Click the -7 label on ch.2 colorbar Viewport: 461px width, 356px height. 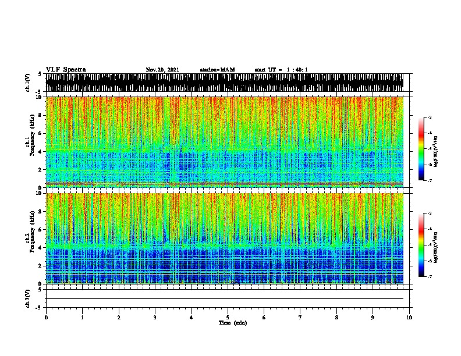tap(430, 276)
